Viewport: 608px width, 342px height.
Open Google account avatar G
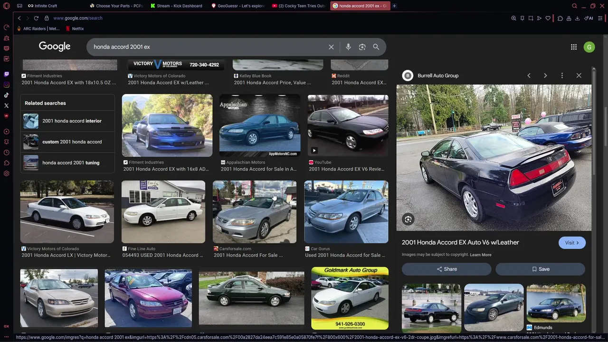[589, 47]
